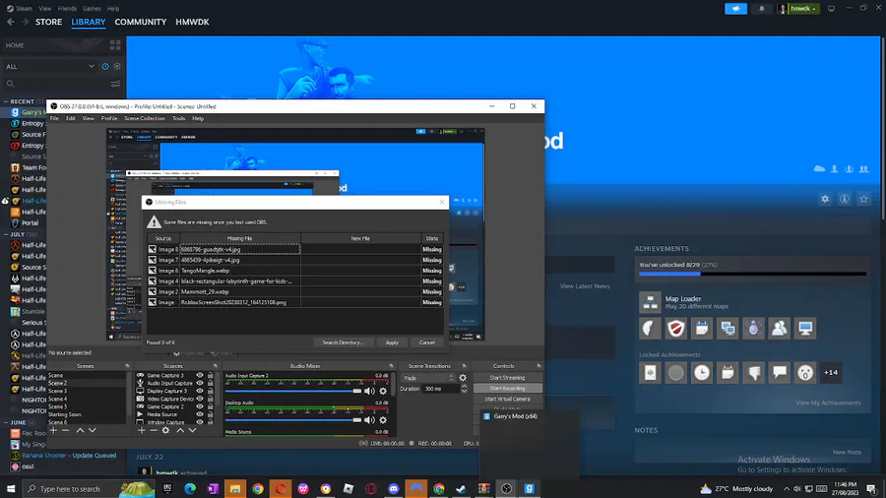Screen dimensions: 886x498
Task: Favorite the game with the star icon
Action: coord(863,199)
